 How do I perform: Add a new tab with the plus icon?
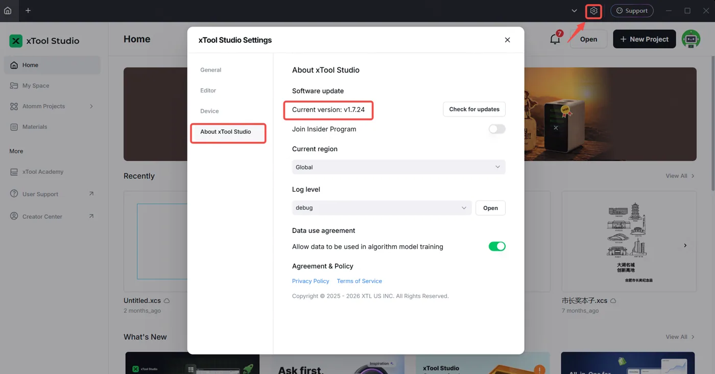coord(28,10)
